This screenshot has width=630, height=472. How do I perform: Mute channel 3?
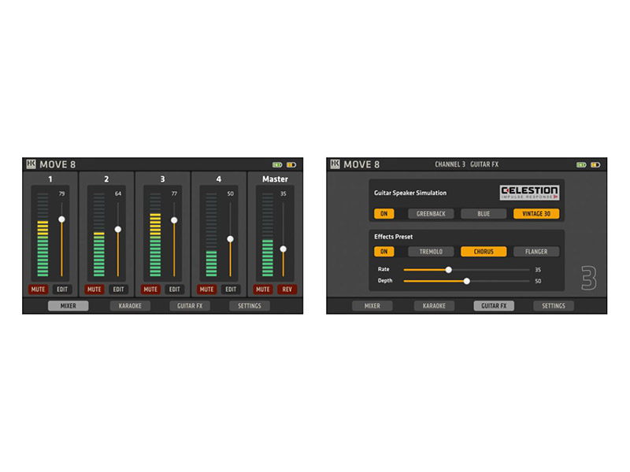(150, 289)
